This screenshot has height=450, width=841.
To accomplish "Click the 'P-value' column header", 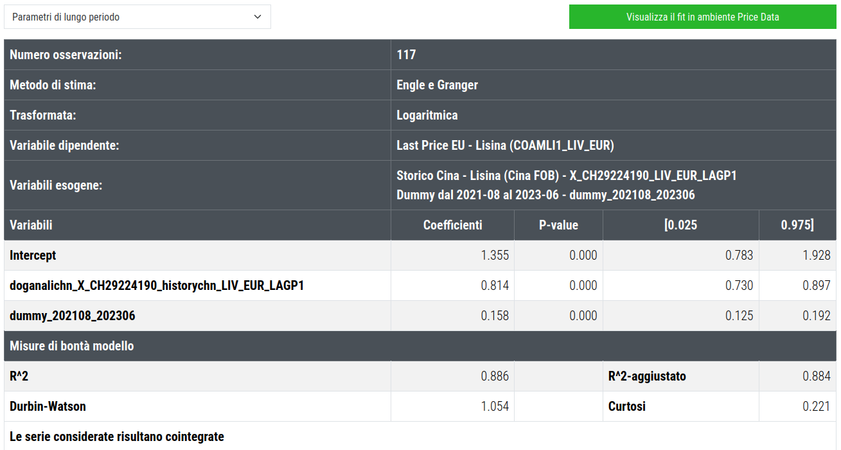I will pos(558,225).
